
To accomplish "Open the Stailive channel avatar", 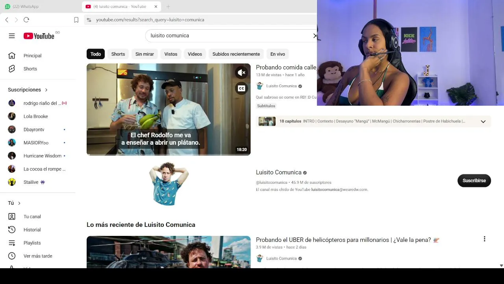I will (x=12, y=182).
